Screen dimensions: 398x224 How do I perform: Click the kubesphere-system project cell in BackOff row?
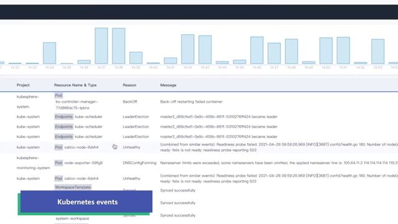click(x=28, y=101)
